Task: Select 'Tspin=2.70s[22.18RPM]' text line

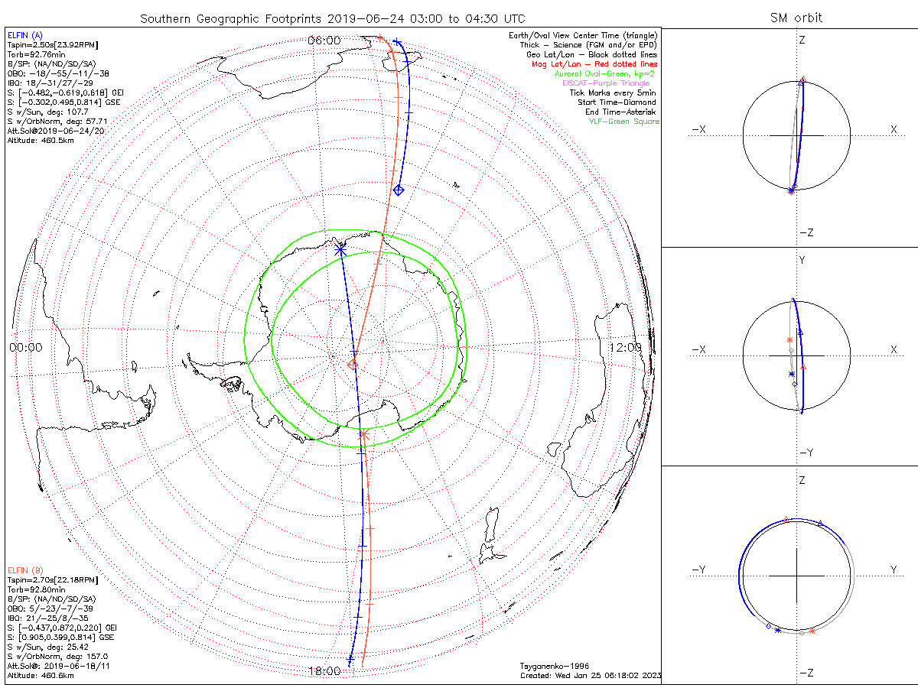Action: (54, 579)
